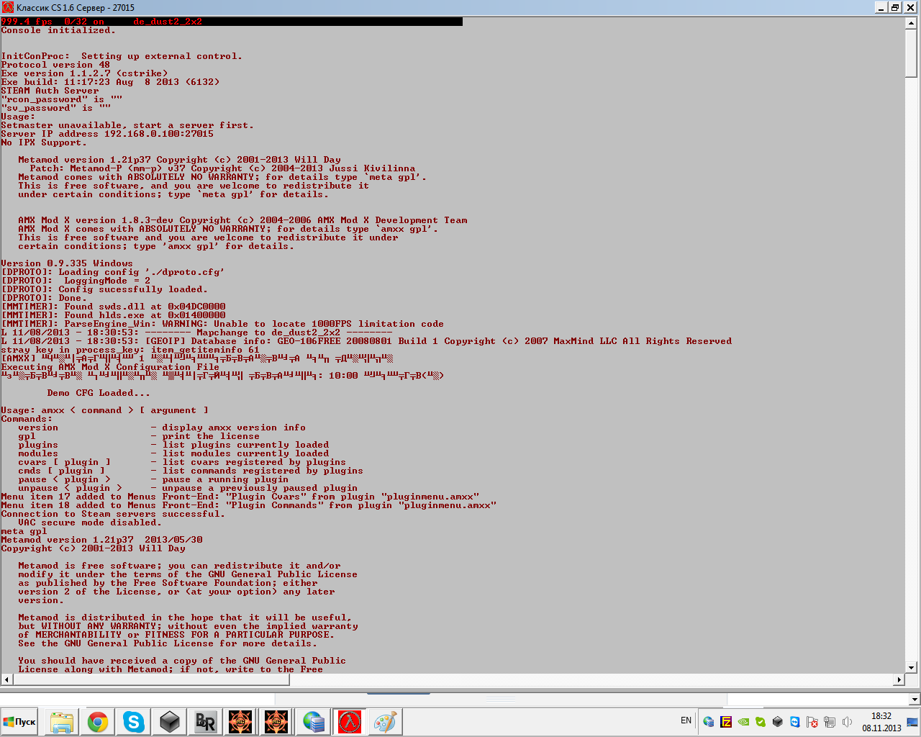
Task: Click 'Menu item 17 added' line
Action: [x=240, y=497]
